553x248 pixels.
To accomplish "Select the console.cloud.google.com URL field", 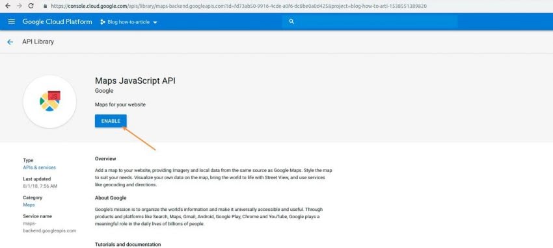I will (x=239, y=6).
